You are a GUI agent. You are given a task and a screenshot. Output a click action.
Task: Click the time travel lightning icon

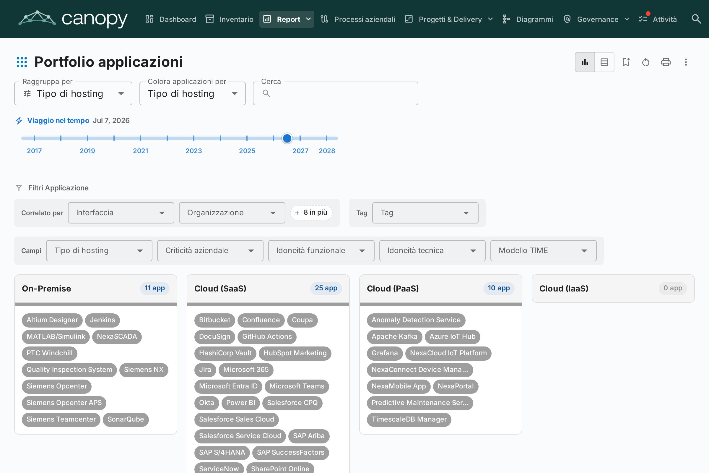pos(19,121)
